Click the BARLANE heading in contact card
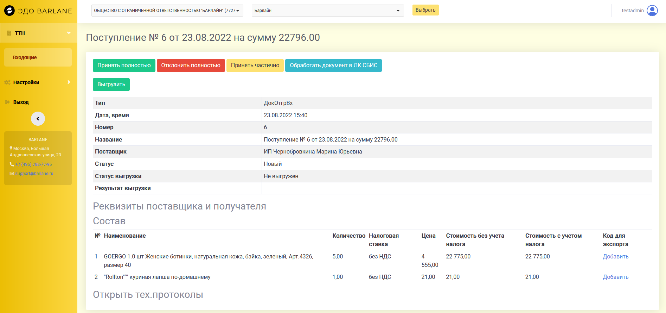This screenshot has height=313, width=666. click(x=38, y=140)
